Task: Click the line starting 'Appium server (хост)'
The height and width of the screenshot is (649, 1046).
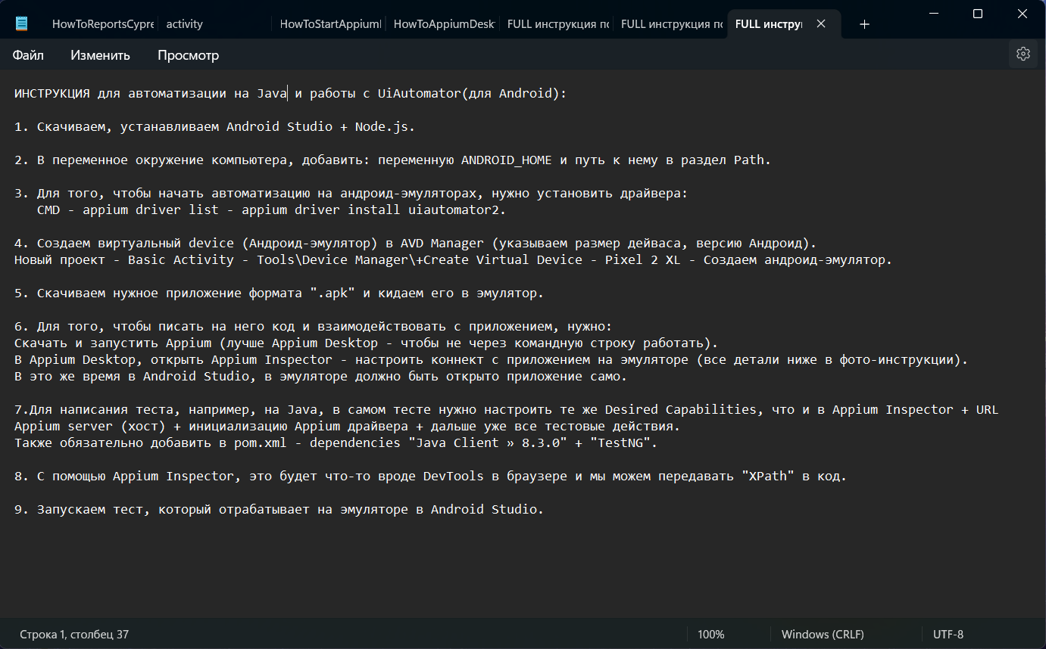Action: (x=348, y=427)
